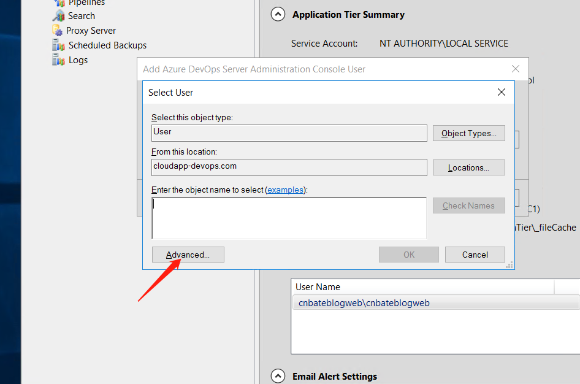Click the object type field showing User
This screenshot has height=384, width=580.
click(289, 133)
